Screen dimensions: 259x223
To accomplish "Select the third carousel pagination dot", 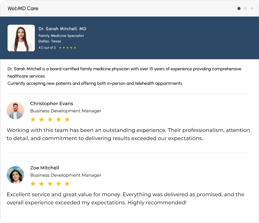I will 252,8.
